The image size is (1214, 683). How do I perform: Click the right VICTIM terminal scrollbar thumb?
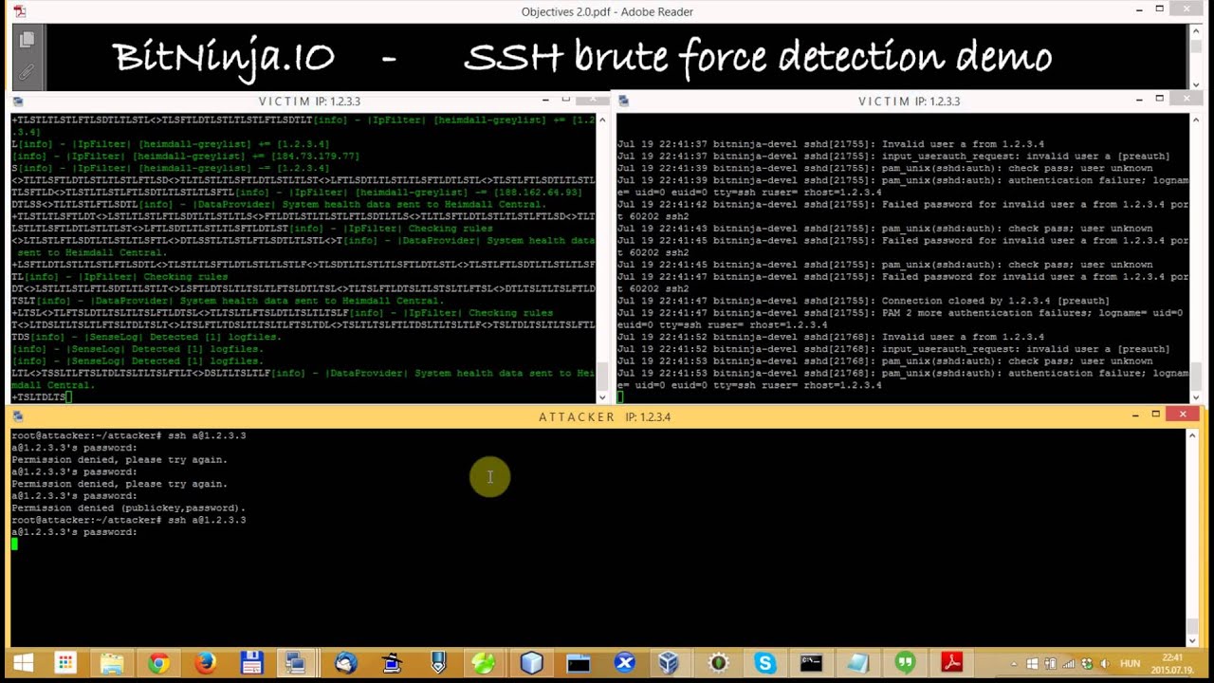point(1195,377)
